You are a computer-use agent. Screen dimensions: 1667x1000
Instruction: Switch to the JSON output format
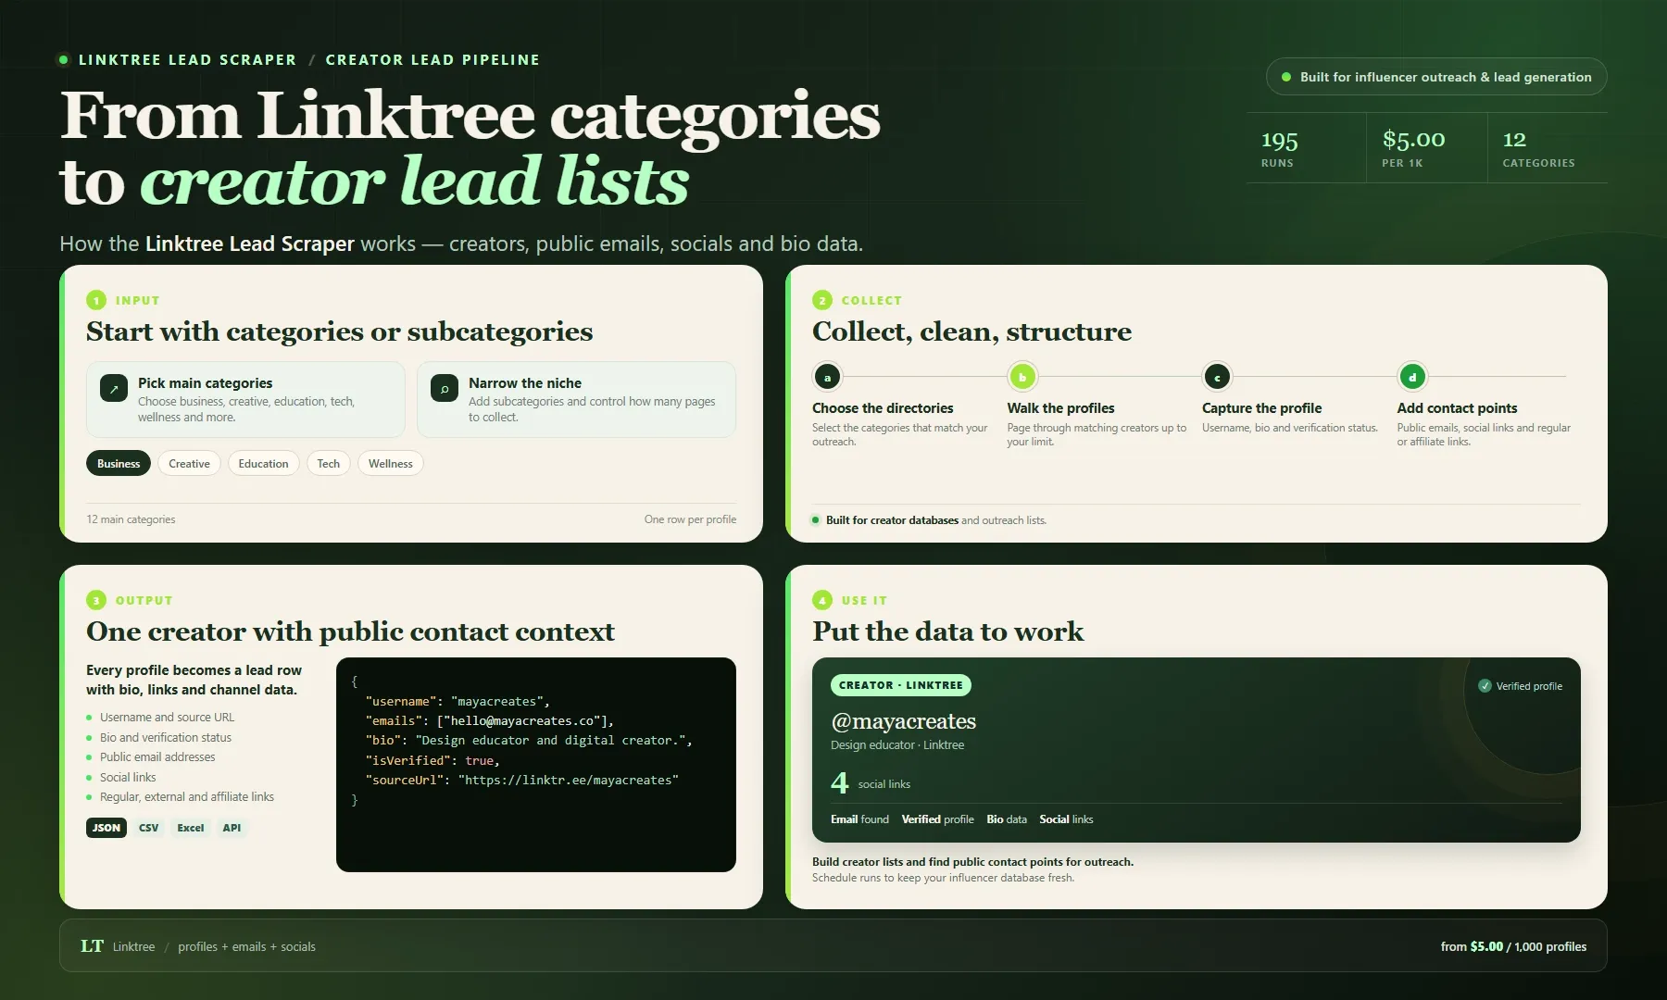coord(107,828)
